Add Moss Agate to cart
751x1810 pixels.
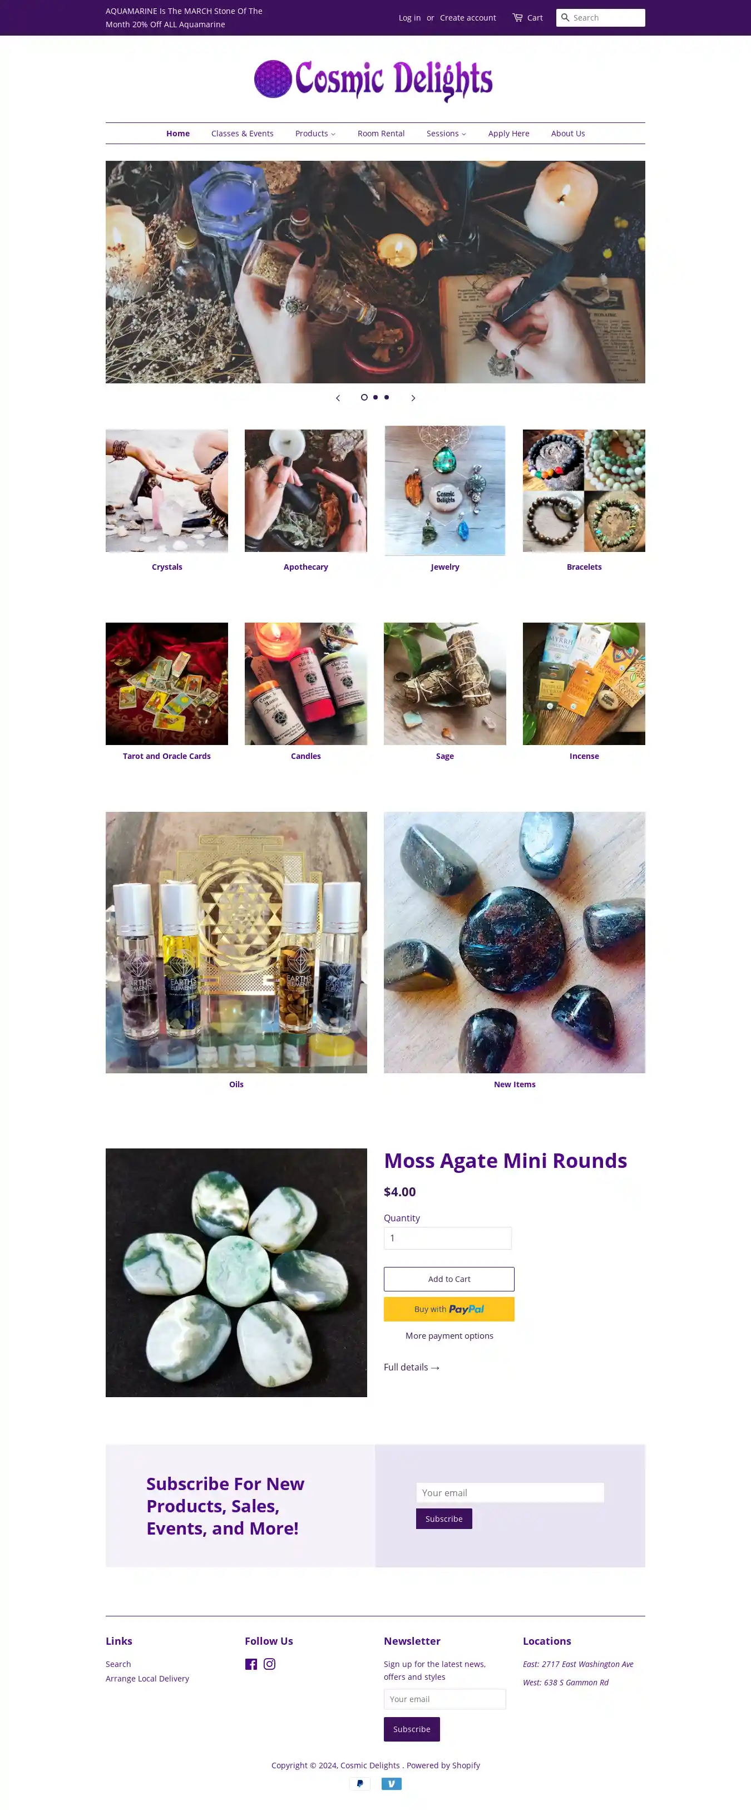[x=449, y=1279]
